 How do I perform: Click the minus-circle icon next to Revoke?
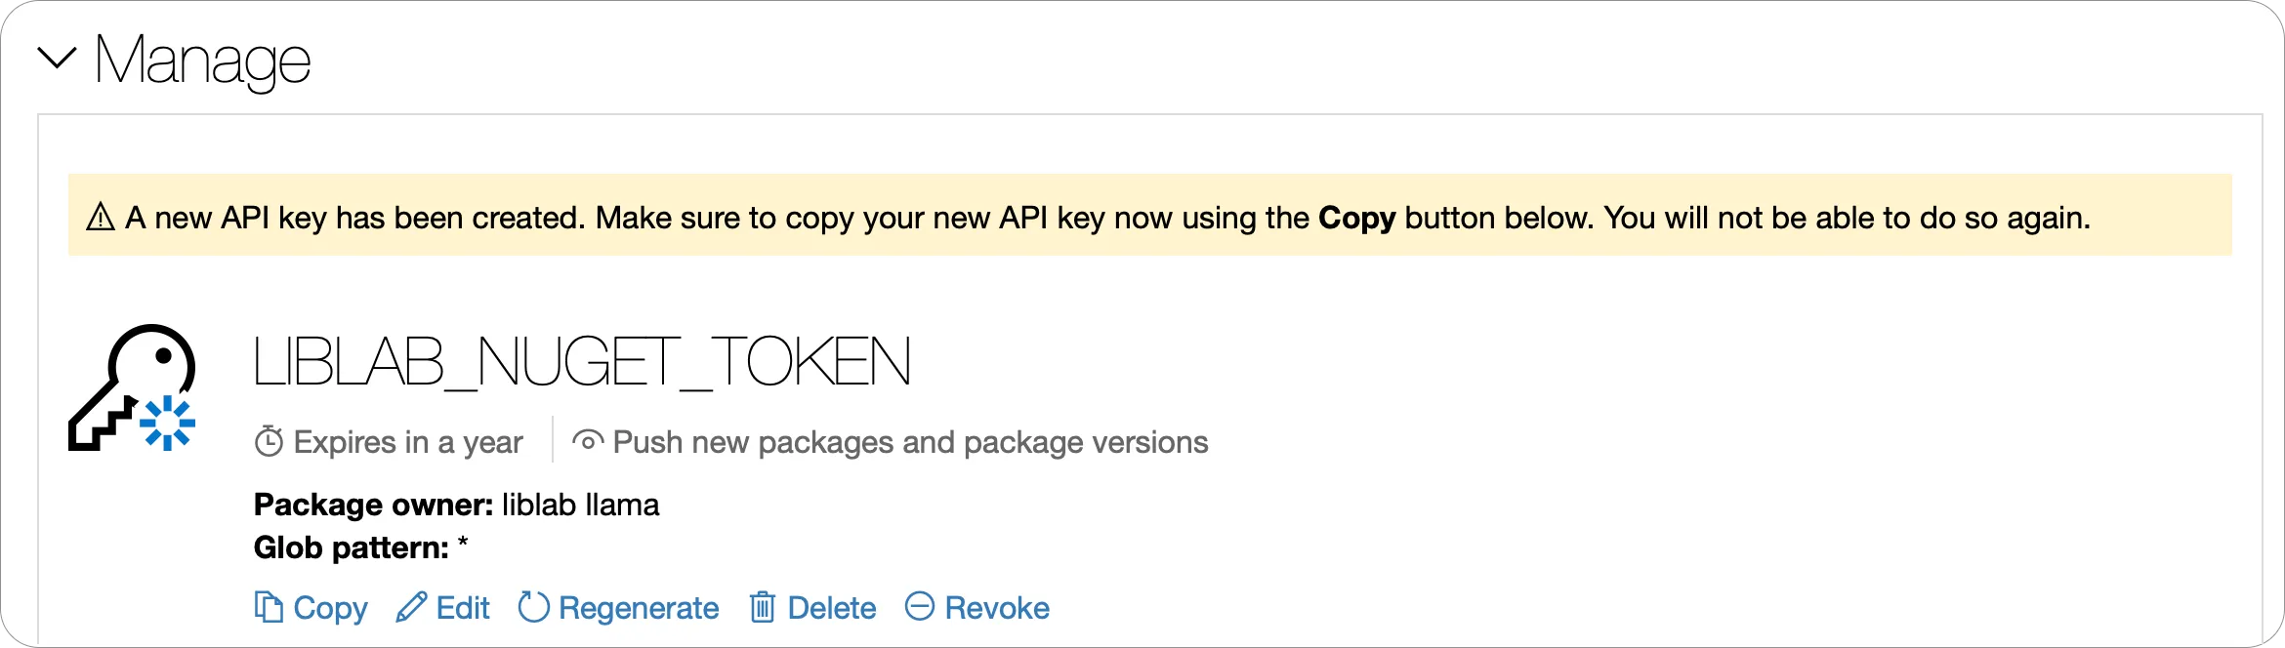click(919, 607)
